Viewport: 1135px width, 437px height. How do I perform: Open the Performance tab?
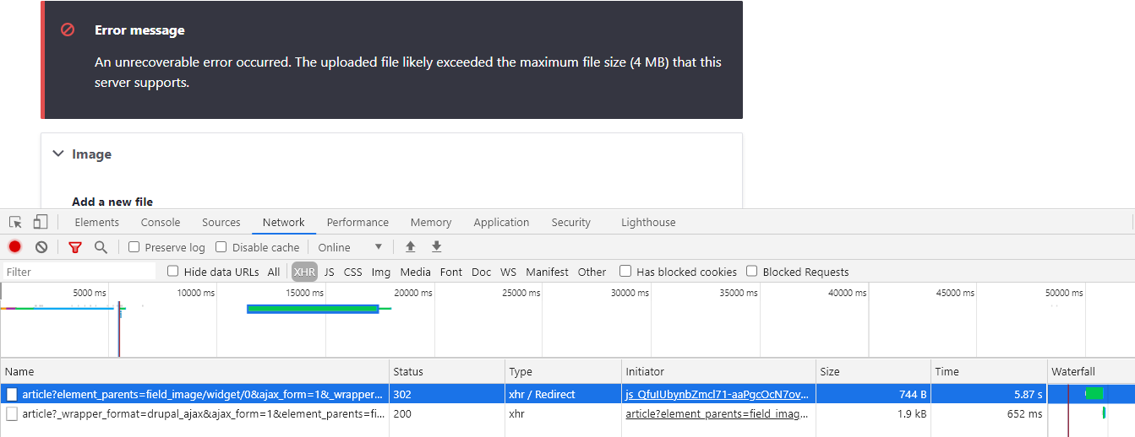357,223
